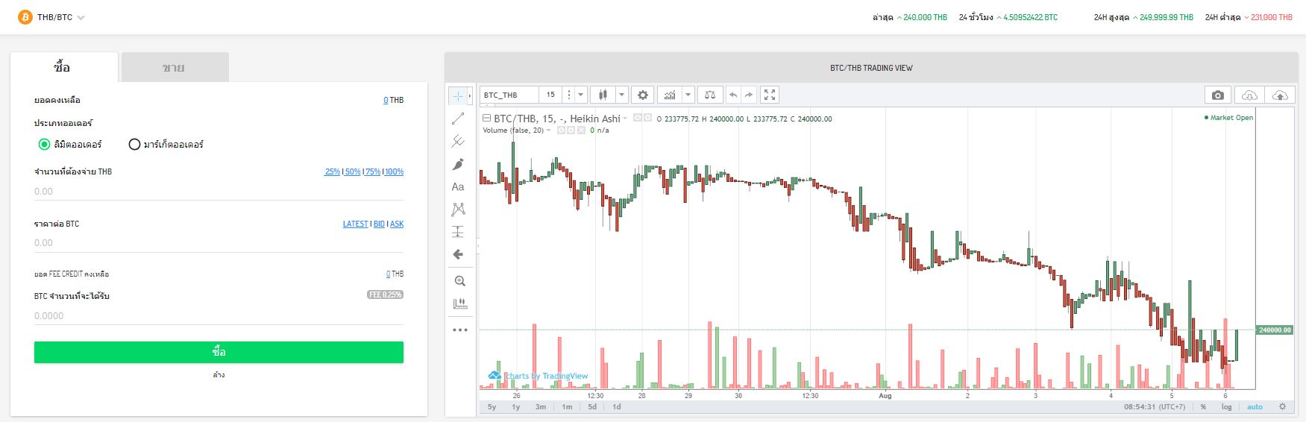Click the THB amount input field
Image resolution: width=1306 pixels, height=422 pixels.
[x=219, y=192]
